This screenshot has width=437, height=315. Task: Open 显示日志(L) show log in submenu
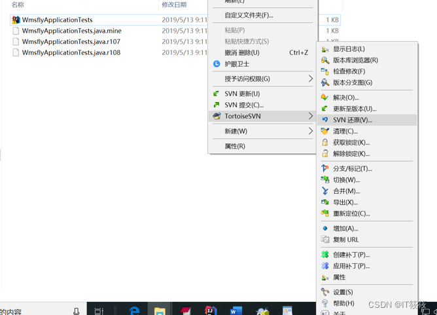[x=367, y=49]
